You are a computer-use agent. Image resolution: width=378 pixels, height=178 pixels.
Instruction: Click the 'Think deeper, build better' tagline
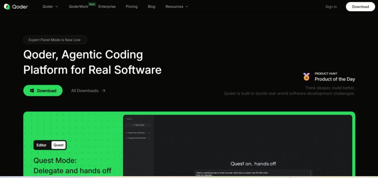[x=330, y=88]
